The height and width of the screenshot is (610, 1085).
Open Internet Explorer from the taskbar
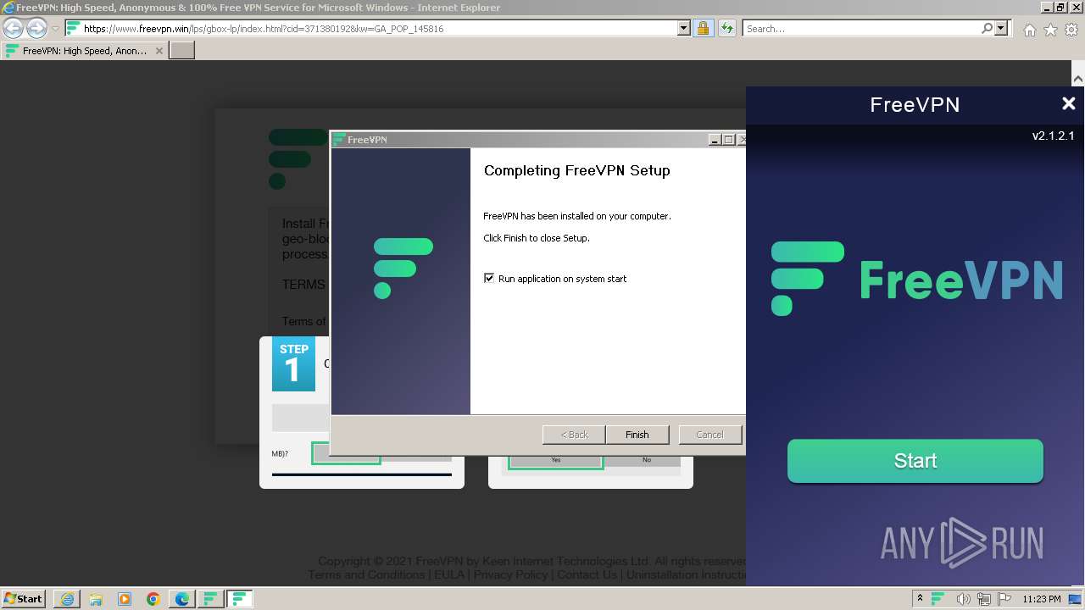(67, 599)
